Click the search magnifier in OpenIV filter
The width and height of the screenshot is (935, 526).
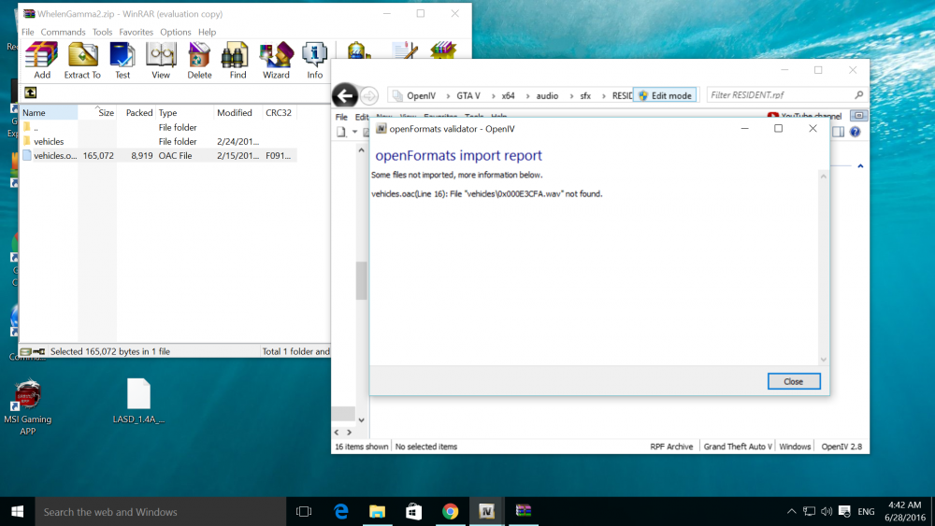[x=858, y=94]
